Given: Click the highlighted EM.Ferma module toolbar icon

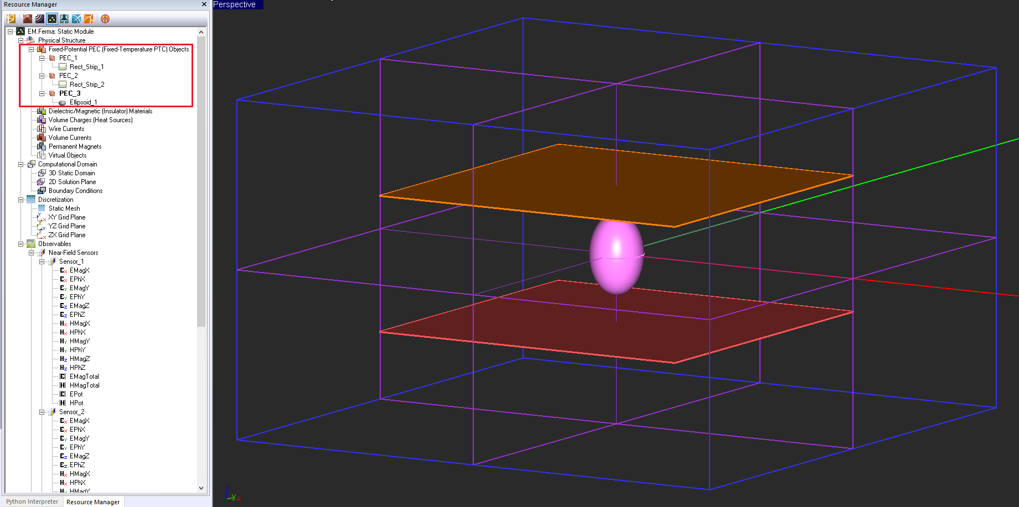Looking at the screenshot, I should point(52,19).
